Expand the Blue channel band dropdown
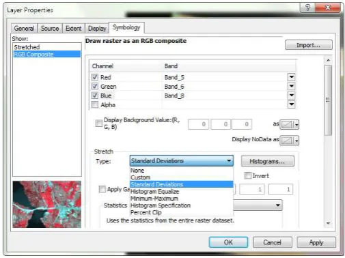 [291, 96]
